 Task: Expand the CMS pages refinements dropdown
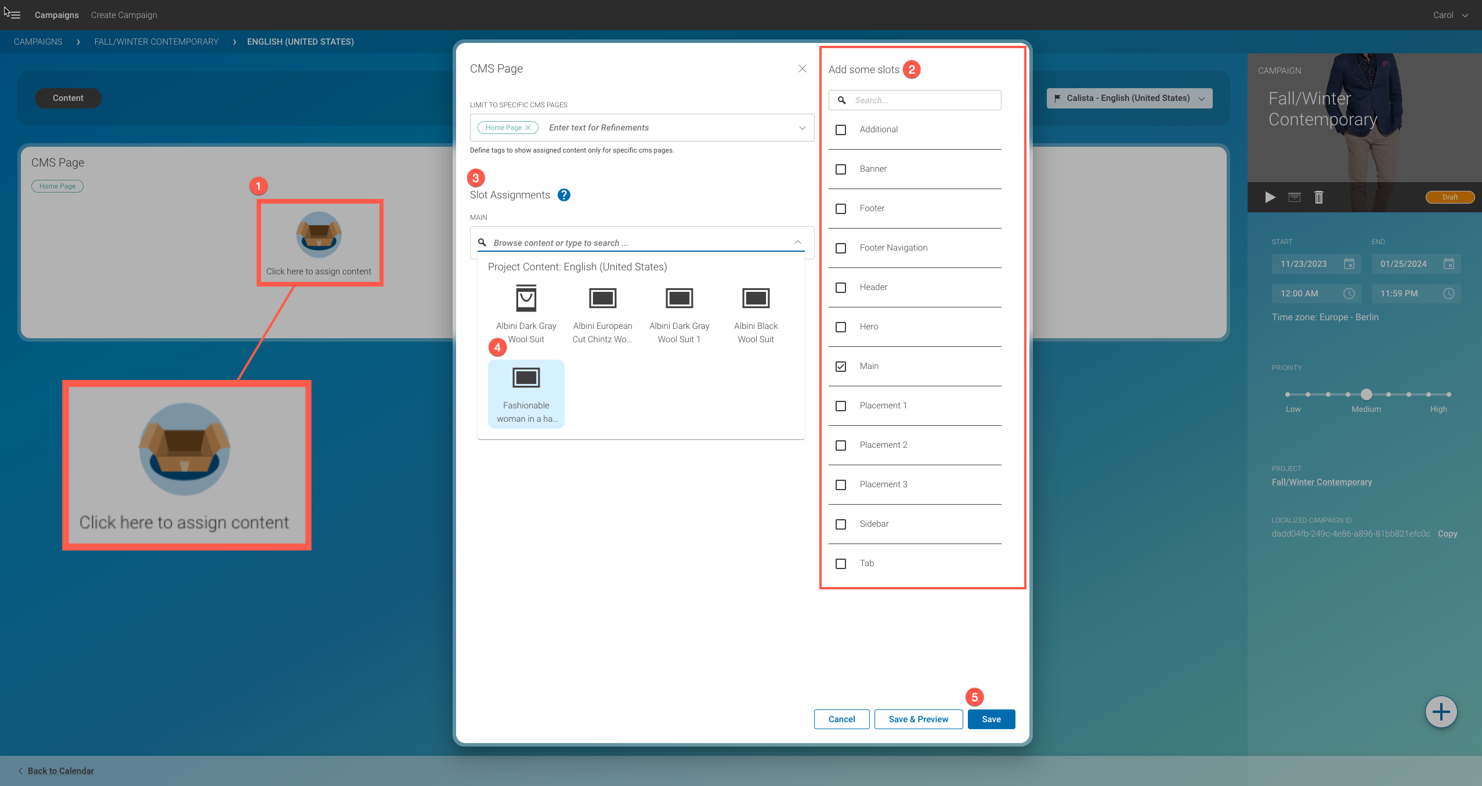(803, 128)
